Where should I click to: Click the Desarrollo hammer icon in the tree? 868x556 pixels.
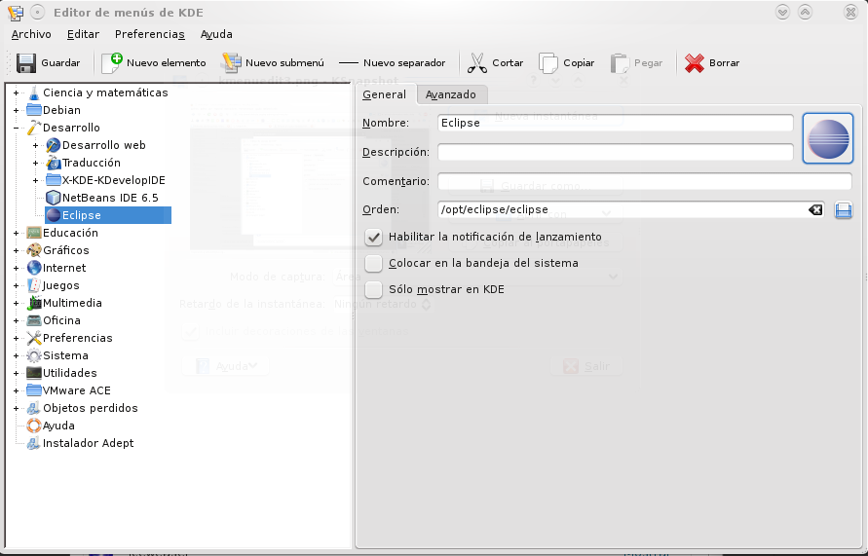[x=34, y=128]
